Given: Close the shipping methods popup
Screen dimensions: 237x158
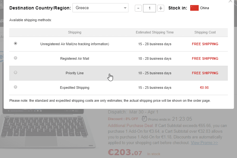Looking at the screenshot, I should (x=230, y=1).
